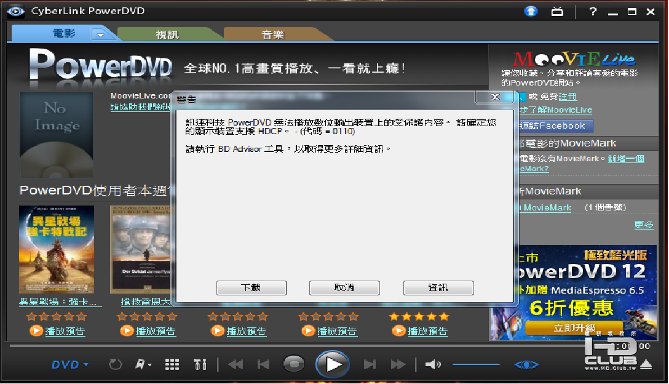Click the 下載 button in warning dialog

pos(251,288)
